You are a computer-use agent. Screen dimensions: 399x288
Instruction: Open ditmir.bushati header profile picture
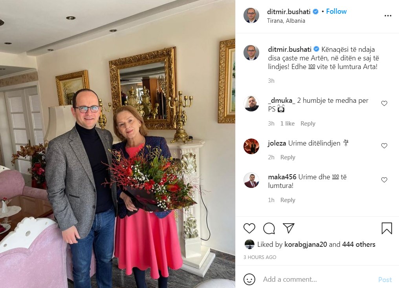[x=251, y=15]
